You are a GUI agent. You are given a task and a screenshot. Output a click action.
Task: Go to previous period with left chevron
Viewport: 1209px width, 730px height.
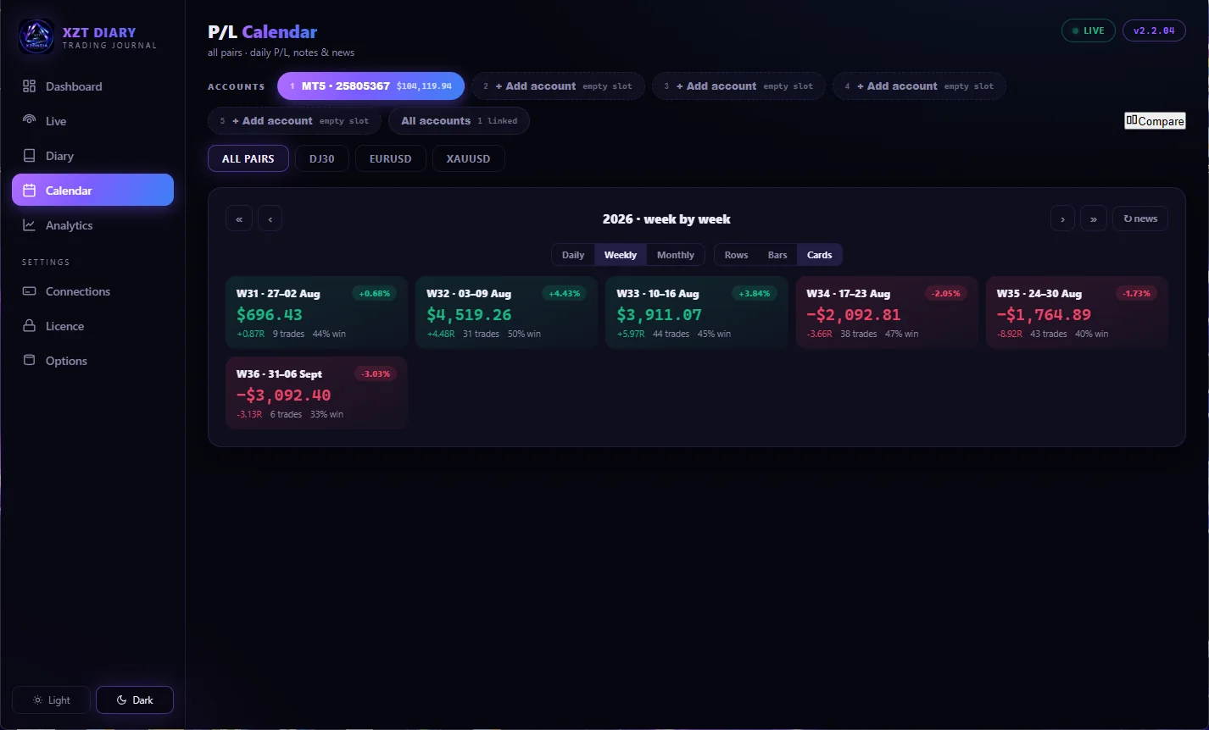[270, 218]
